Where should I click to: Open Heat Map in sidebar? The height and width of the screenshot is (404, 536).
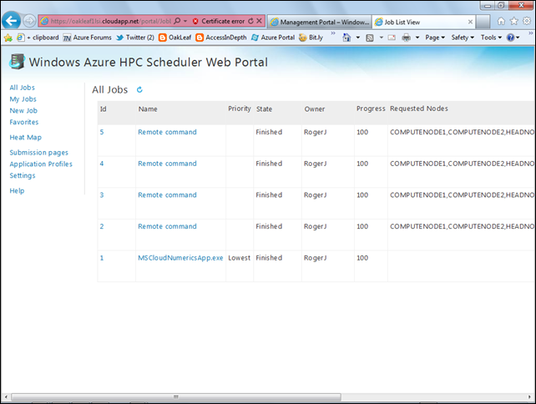point(26,138)
